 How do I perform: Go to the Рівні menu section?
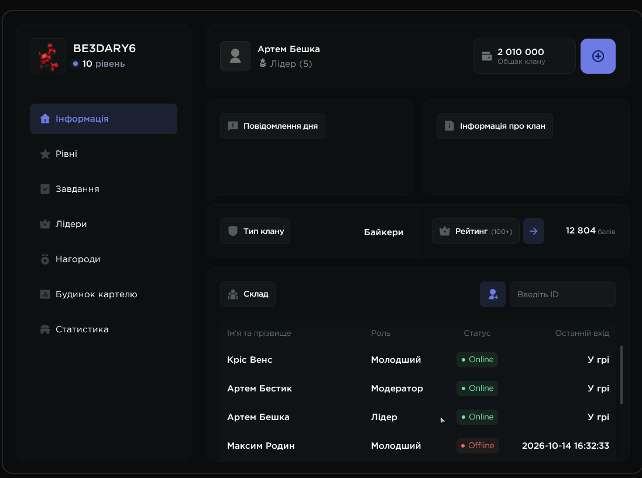click(104, 154)
